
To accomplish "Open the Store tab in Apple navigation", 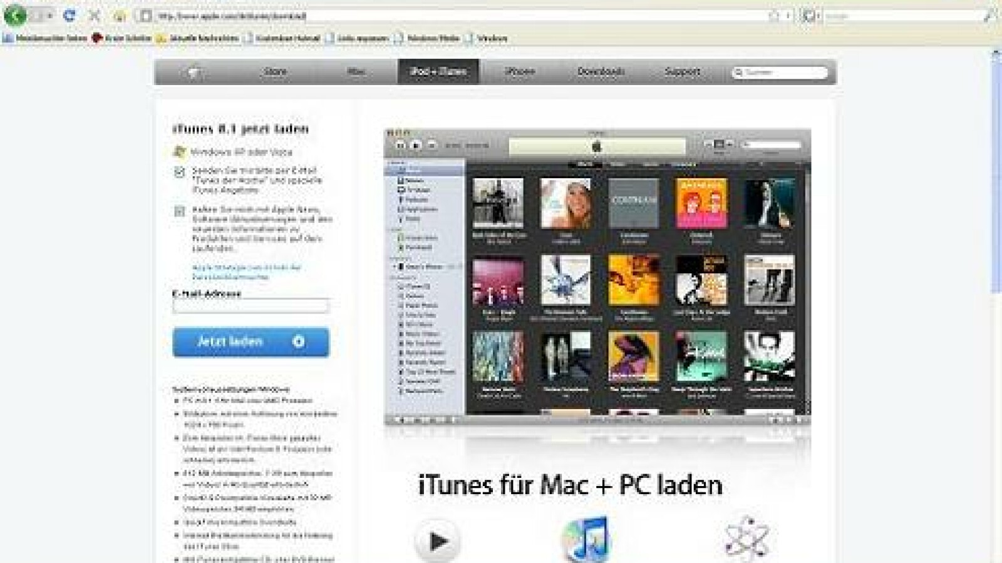I will (x=275, y=72).
